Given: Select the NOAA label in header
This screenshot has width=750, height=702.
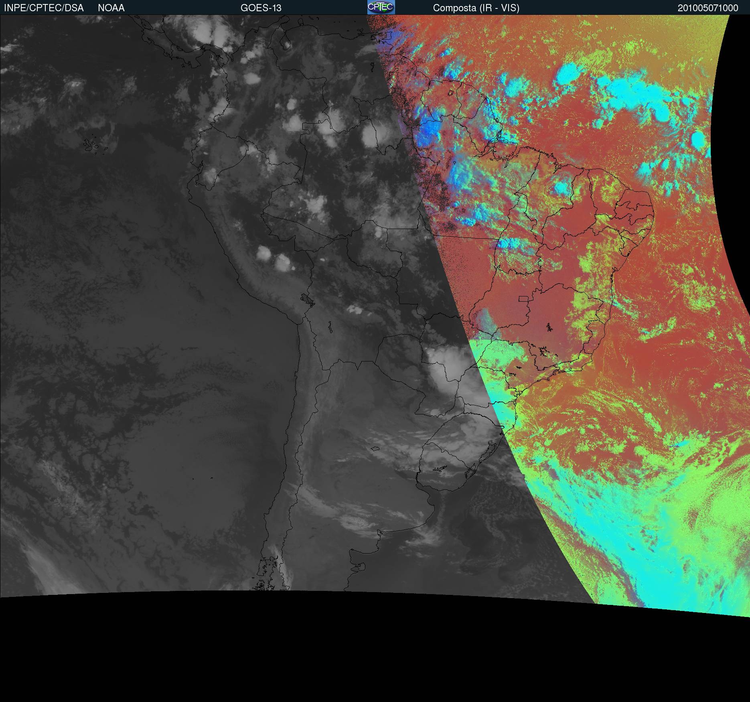Looking at the screenshot, I should coord(111,8).
